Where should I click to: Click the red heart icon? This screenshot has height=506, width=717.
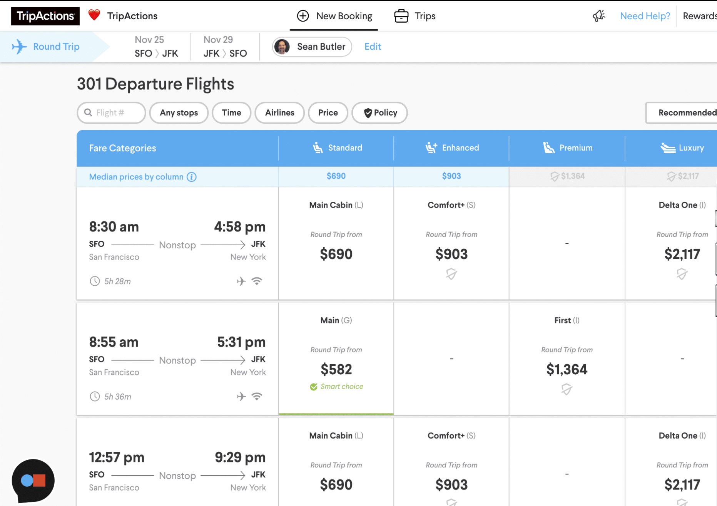[94, 15]
